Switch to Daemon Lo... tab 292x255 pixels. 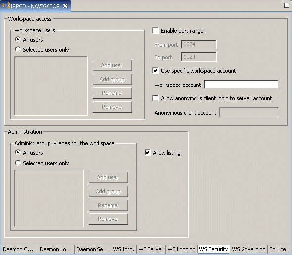tap(56, 249)
